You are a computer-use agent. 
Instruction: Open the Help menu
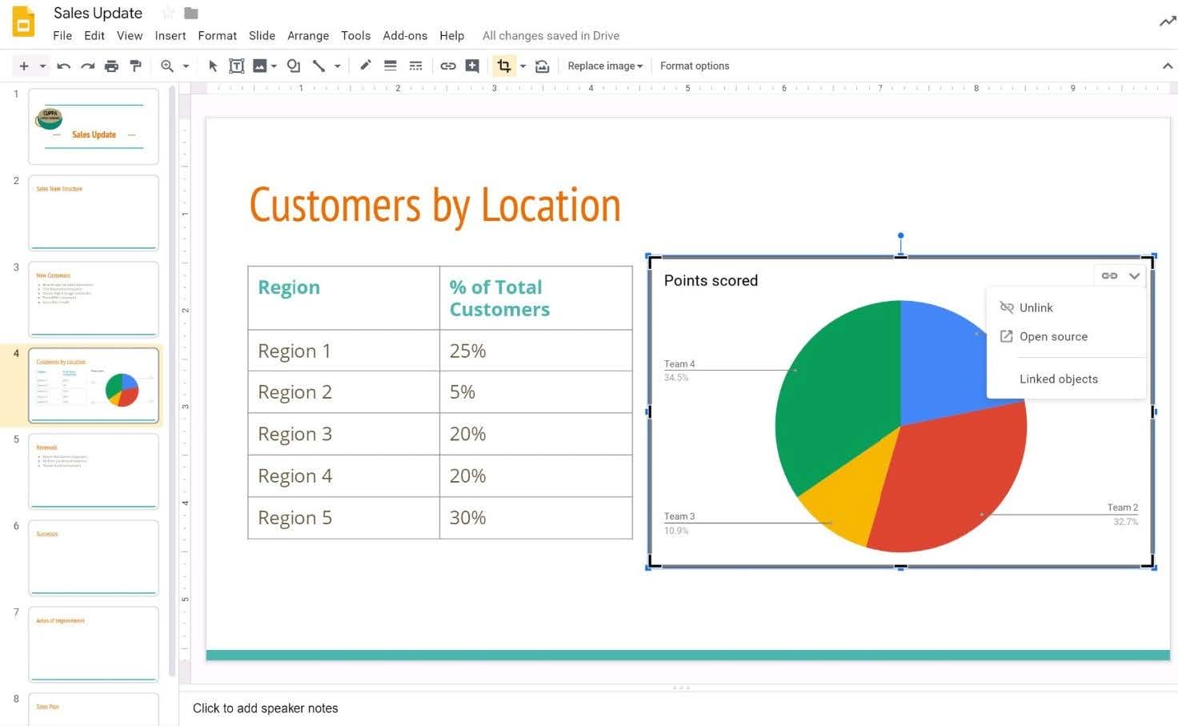tap(452, 35)
